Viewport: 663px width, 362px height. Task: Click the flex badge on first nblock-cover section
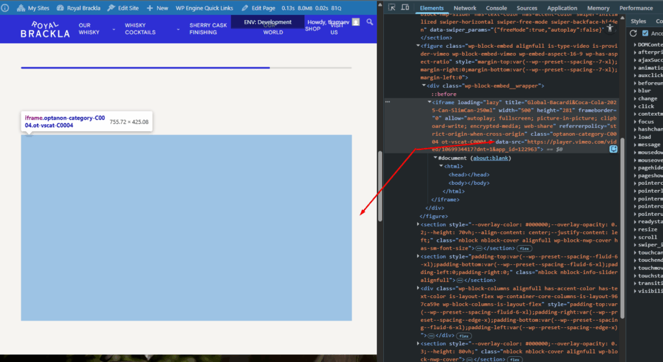click(x=523, y=248)
